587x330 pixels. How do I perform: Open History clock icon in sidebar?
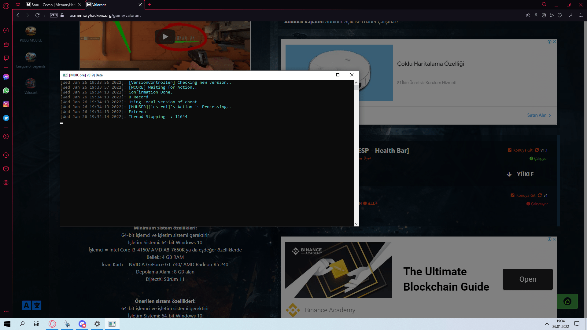(6, 155)
